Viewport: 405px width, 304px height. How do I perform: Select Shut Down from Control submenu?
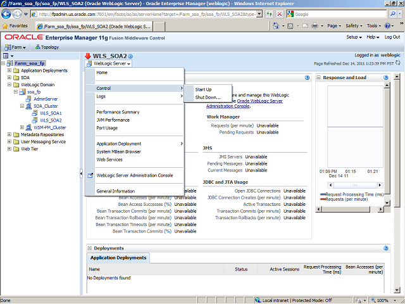(x=208, y=98)
